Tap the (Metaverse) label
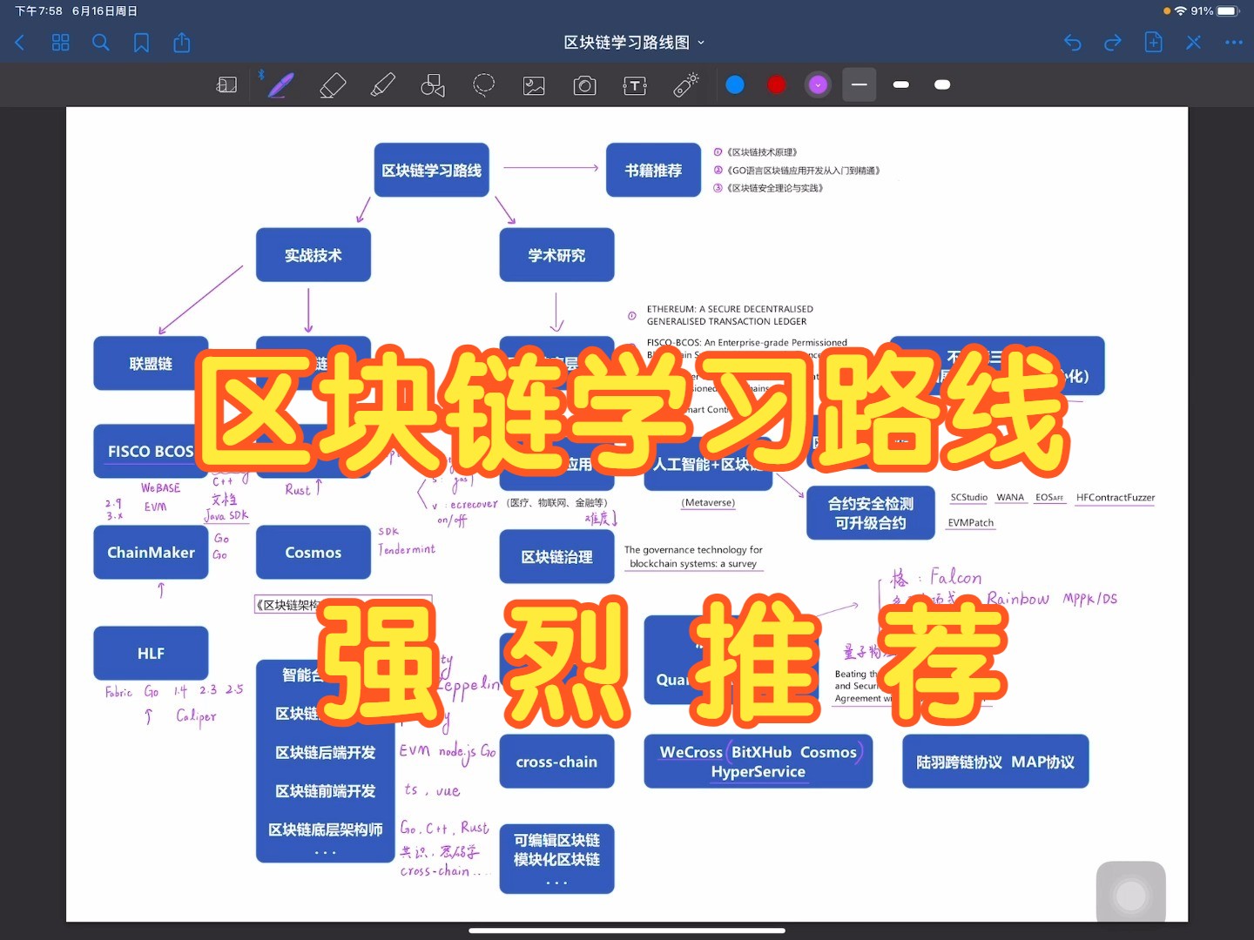 tap(708, 503)
